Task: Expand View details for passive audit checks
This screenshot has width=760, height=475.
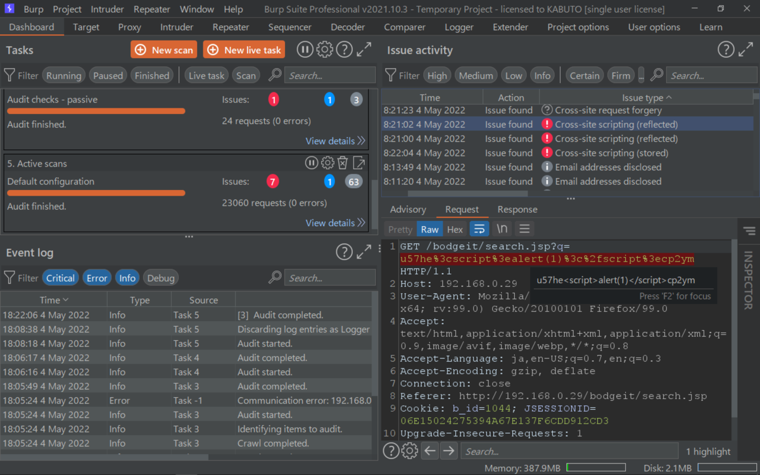Action: [x=335, y=141]
